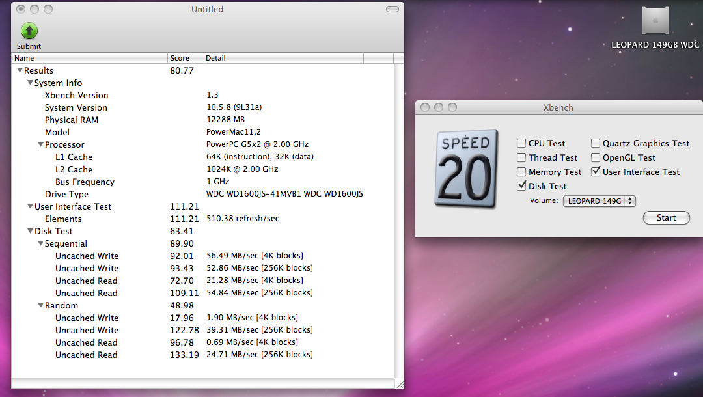Click the PowerMac11,2 model value

pyautogui.click(x=234, y=132)
